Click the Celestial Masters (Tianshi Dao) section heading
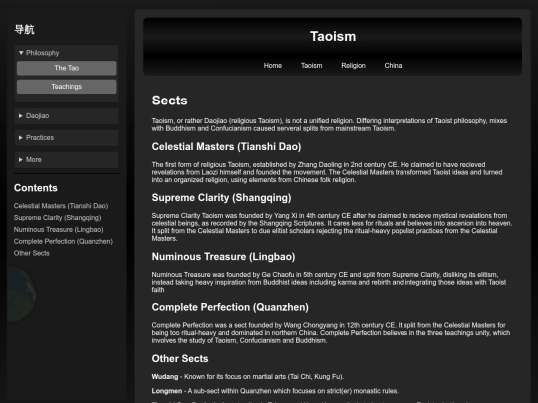Screen dimensions: 538x403 pos(226,147)
